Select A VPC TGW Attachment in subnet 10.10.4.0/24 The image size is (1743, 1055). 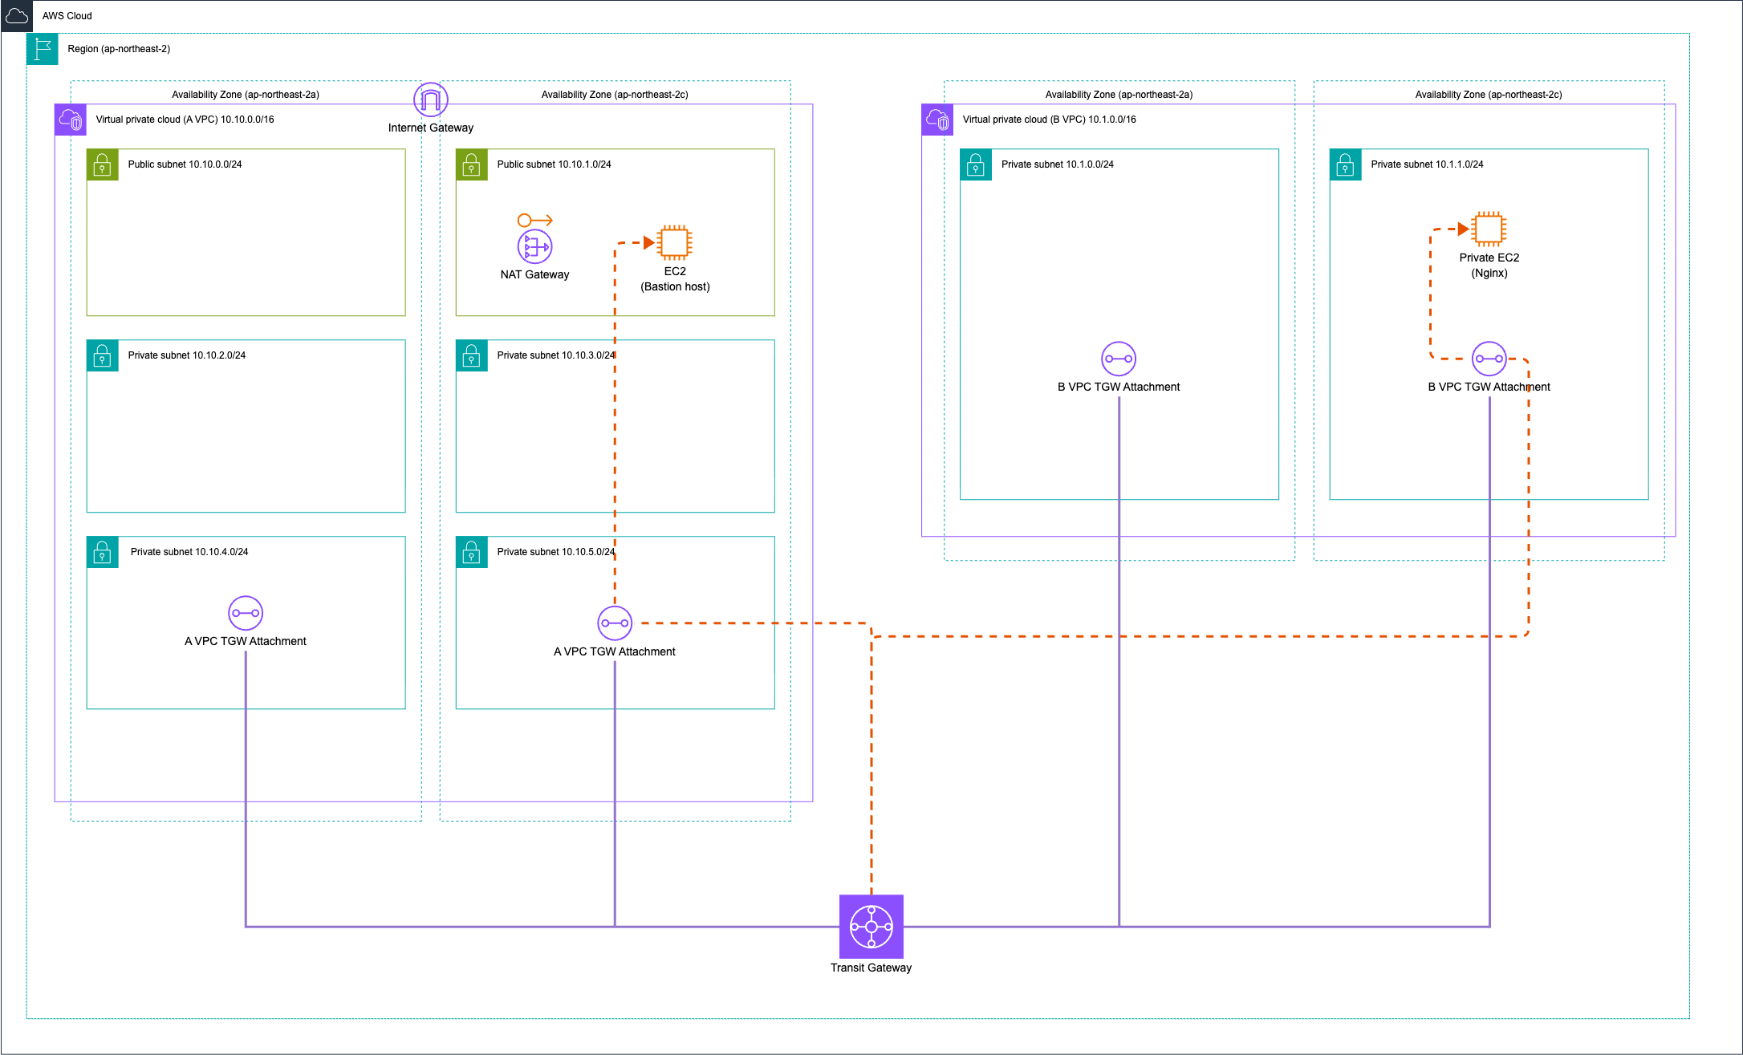(246, 613)
